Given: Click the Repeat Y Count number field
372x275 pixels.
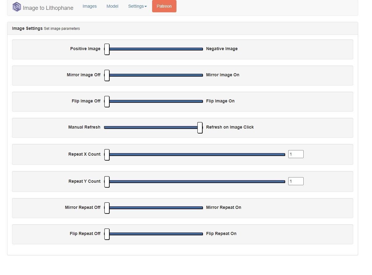Looking at the screenshot, I should (296, 181).
